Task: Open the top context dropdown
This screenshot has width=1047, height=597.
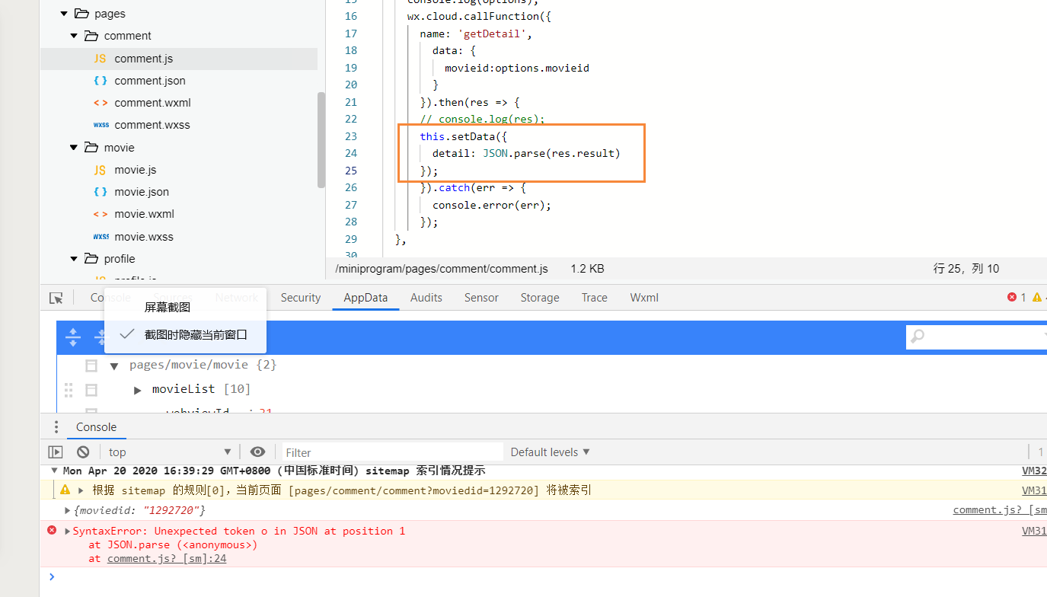Action: (169, 452)
